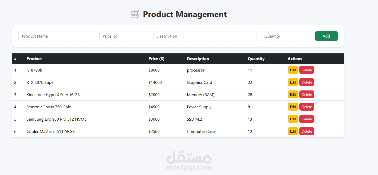Edit the Kingstone HyperX Fury 16 GB row

tap(293, 95)
